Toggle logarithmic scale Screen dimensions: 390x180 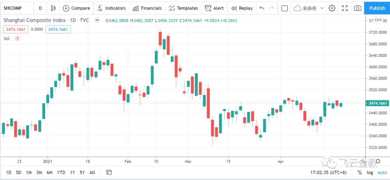(370, 172)
